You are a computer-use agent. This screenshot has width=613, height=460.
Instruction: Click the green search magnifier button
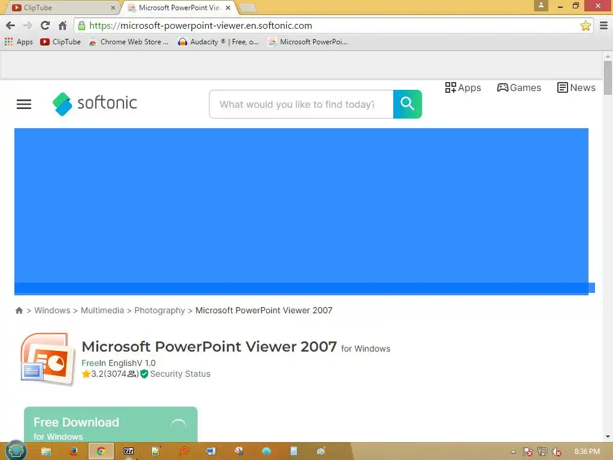407,104
